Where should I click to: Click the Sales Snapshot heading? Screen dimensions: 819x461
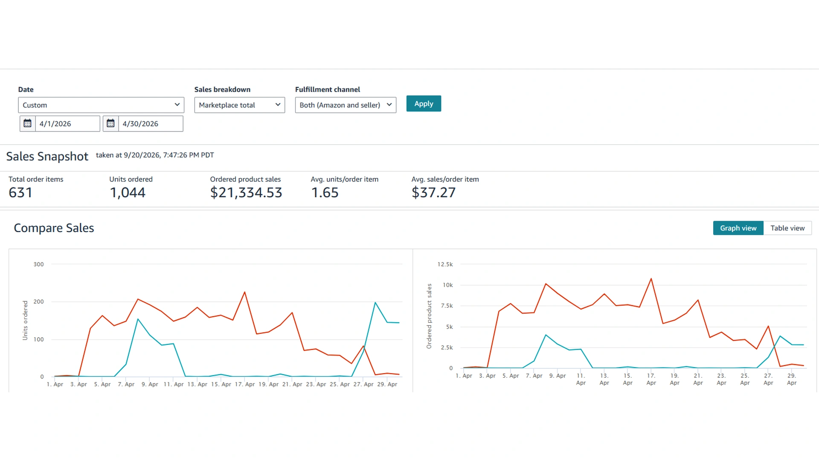(47, 156)
